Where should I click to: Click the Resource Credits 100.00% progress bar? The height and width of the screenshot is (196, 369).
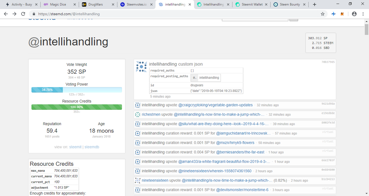(77, 107)
